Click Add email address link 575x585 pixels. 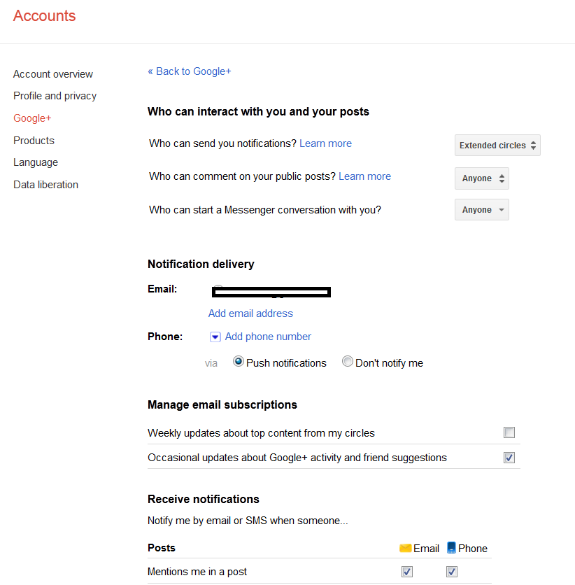coord(250,313)
